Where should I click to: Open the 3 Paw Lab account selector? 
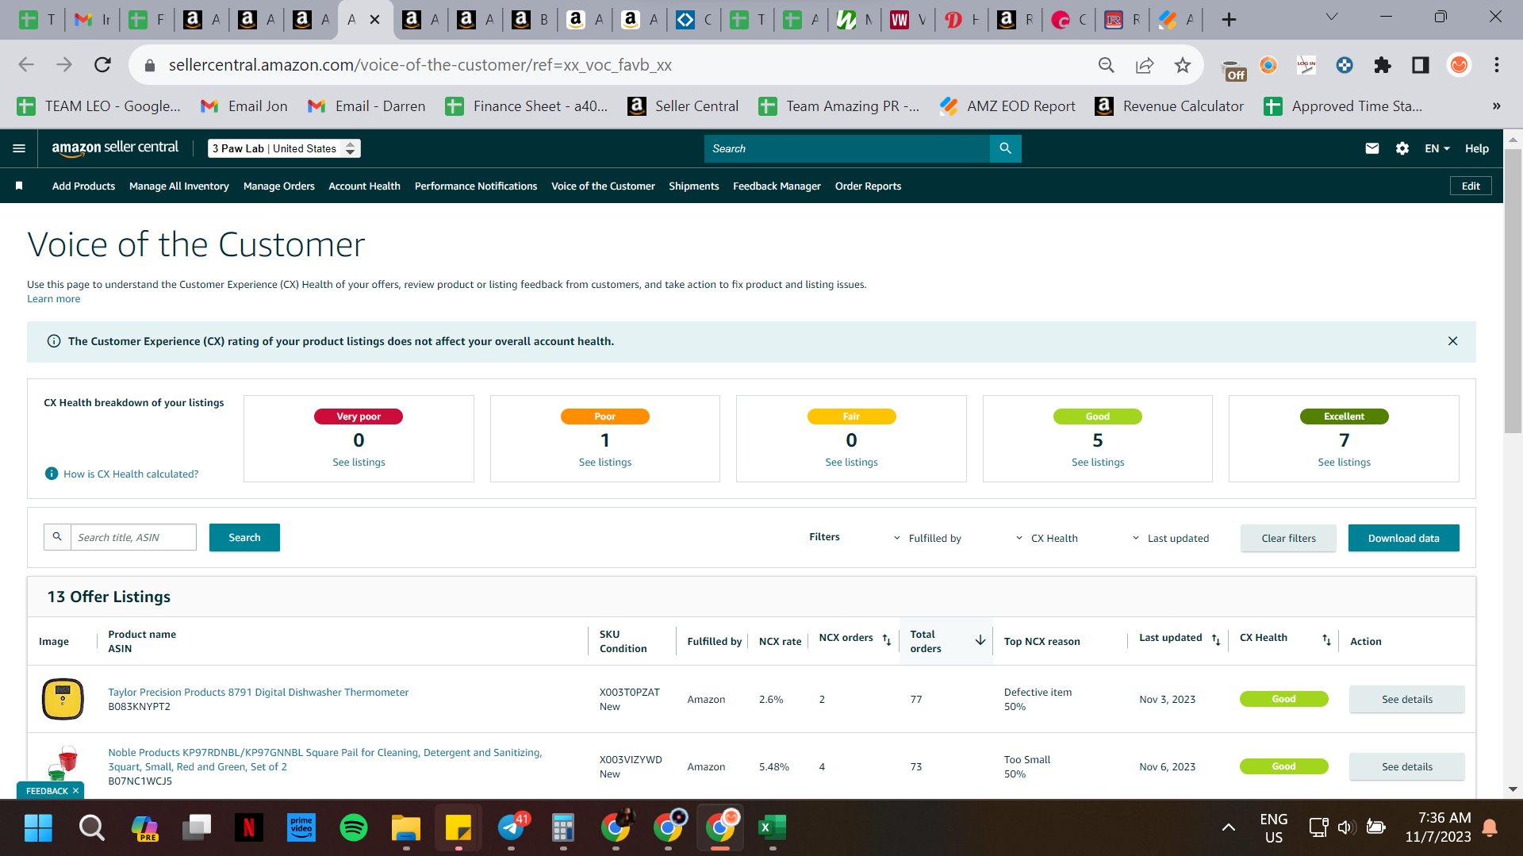[x=284, y=148]
